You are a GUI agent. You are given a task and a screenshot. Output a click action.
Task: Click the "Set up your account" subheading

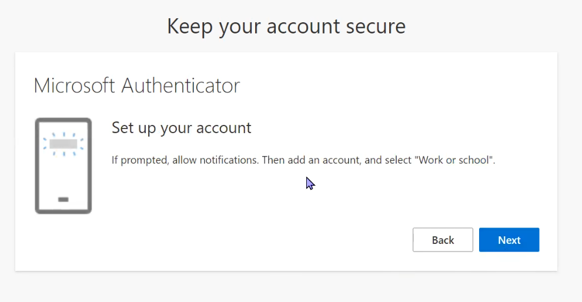coord(182,128)
